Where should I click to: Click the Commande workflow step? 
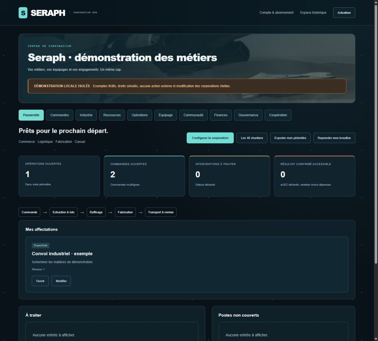click(29, 212)
